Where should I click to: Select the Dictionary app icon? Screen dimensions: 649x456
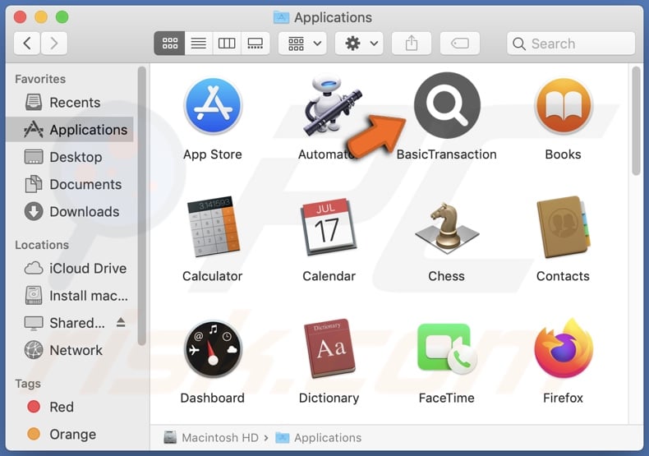[x=329, y=348]
